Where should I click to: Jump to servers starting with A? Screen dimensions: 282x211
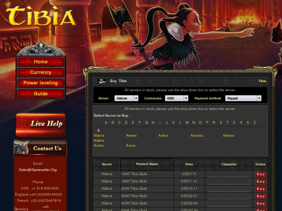pos(106,122)
